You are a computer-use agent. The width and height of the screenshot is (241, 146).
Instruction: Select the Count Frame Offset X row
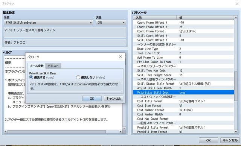(x=183, y=23)
